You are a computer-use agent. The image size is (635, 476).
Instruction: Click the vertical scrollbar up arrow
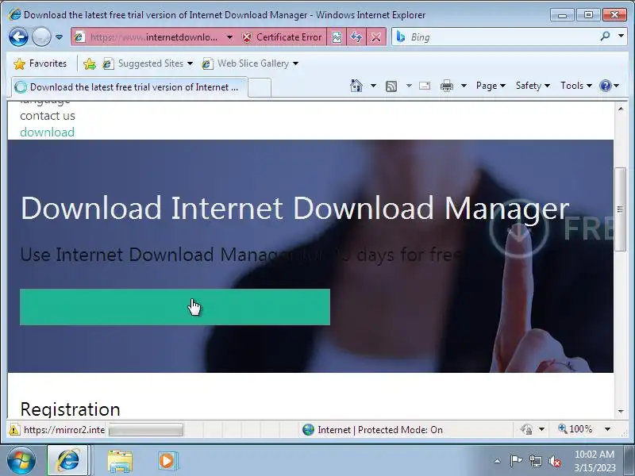pyautogui.click(x=621, y=109)
